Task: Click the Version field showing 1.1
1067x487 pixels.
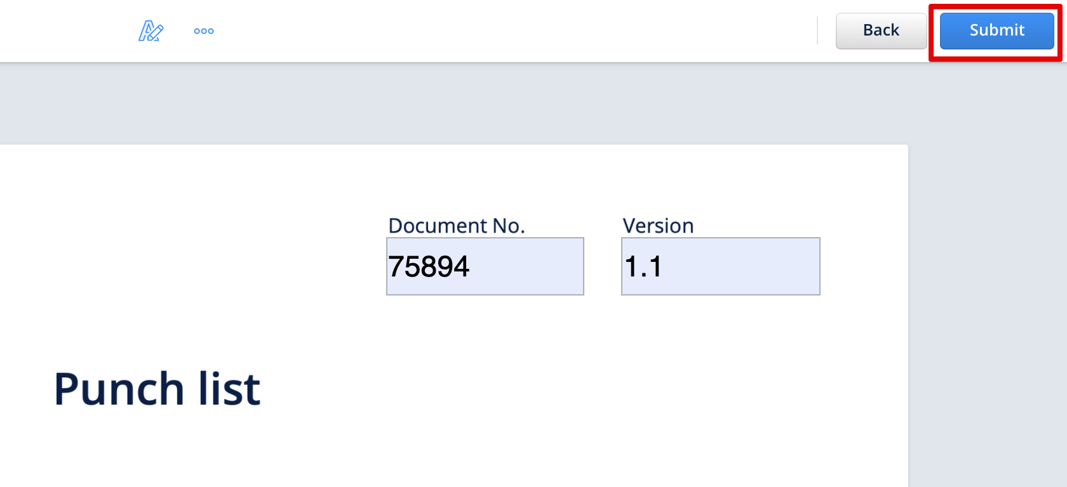Action: click(720, 266)
